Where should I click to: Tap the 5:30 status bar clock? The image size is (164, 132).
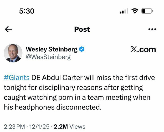[27, 11]
